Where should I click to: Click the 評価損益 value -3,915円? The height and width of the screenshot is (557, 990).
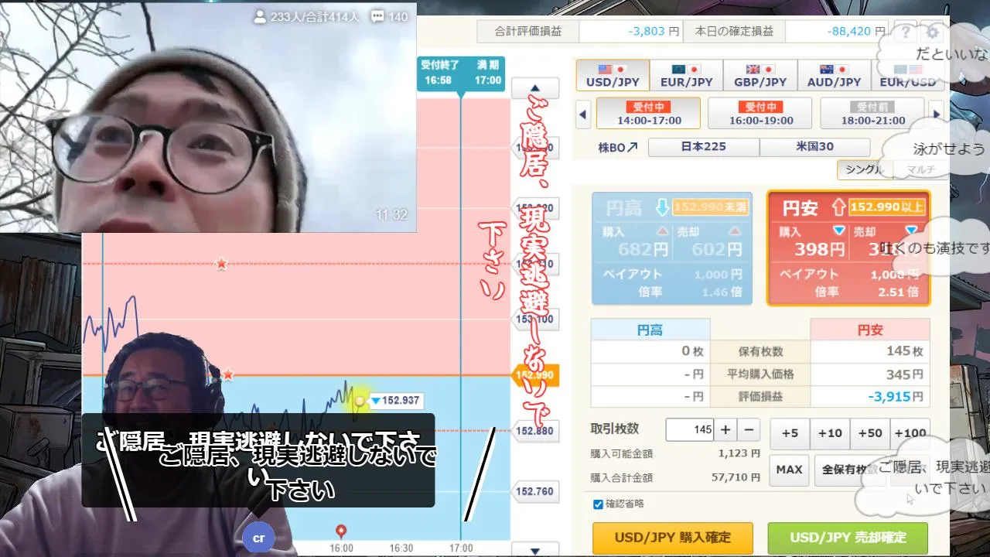(x=896, y=396)
